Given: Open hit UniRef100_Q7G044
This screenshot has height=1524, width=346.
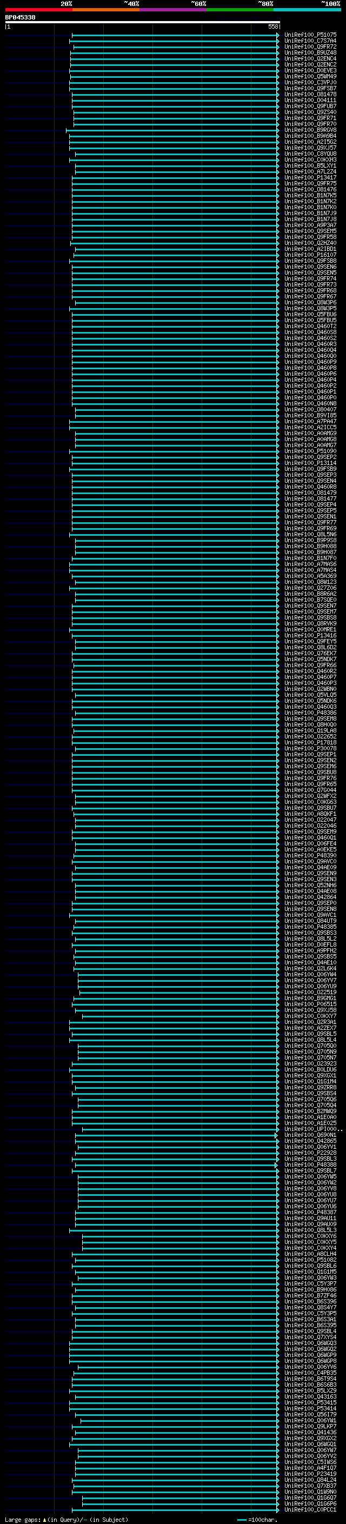Looking at the screenshot, I should pos(310,790).
